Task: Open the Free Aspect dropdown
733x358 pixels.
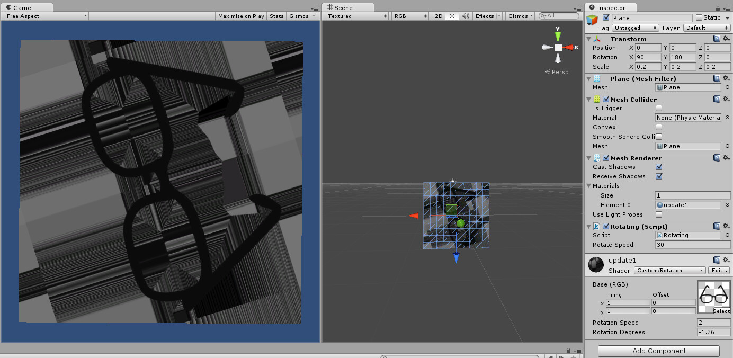Action: (45, 15)
